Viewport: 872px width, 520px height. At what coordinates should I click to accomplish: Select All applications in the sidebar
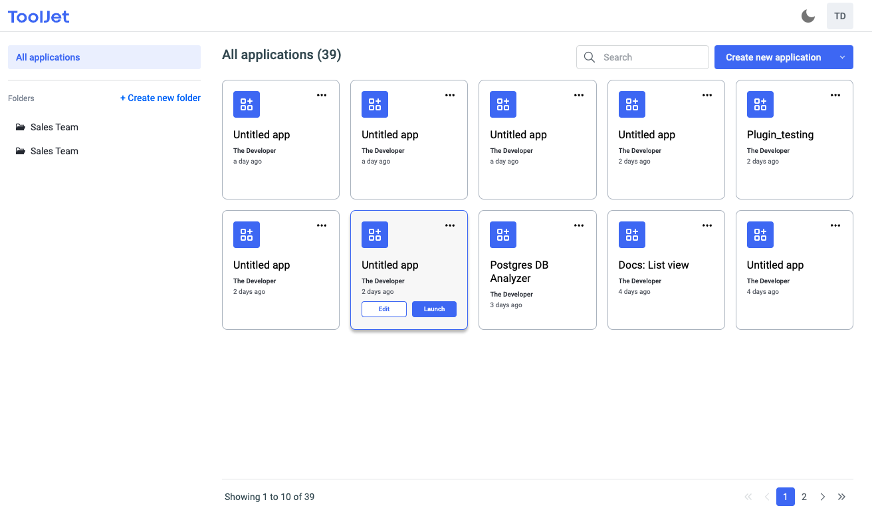(104, 57)
